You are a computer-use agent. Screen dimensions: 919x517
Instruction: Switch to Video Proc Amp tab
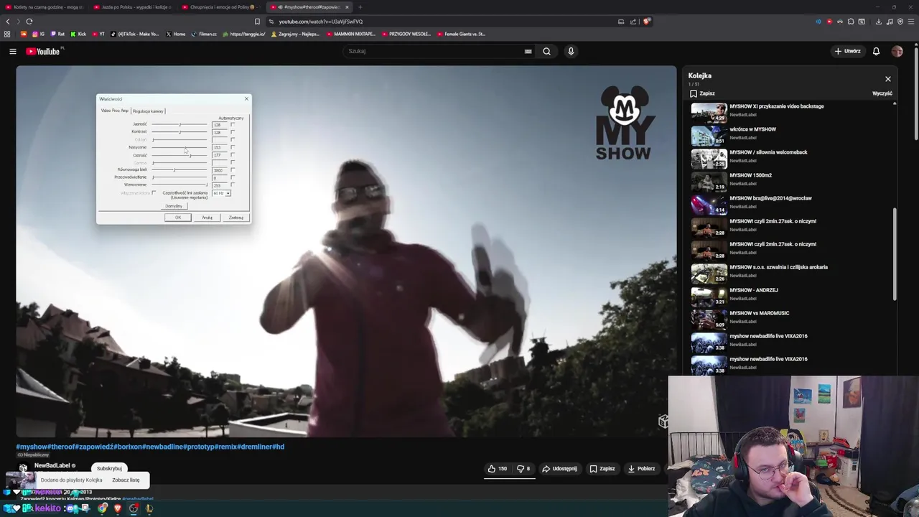[x=115, y=111]
